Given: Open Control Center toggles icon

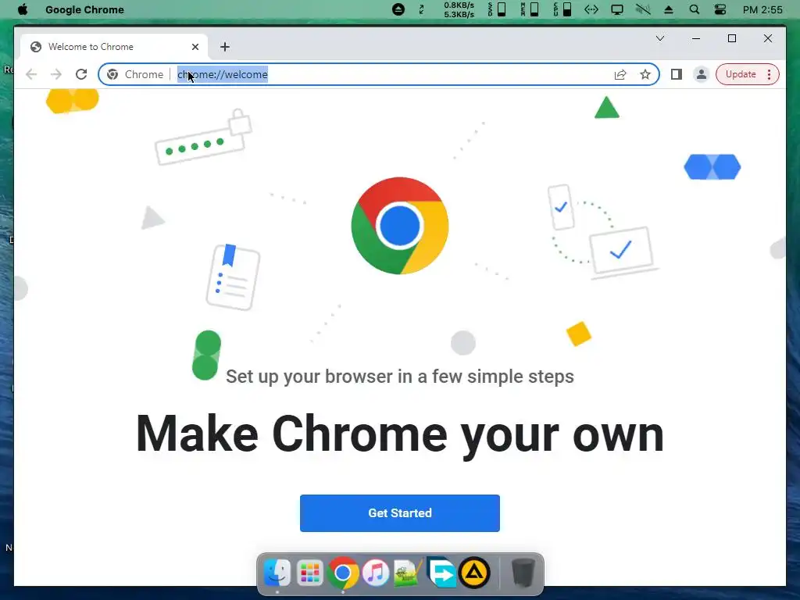Looking at the screenshot, I should [x=720, y=9].
